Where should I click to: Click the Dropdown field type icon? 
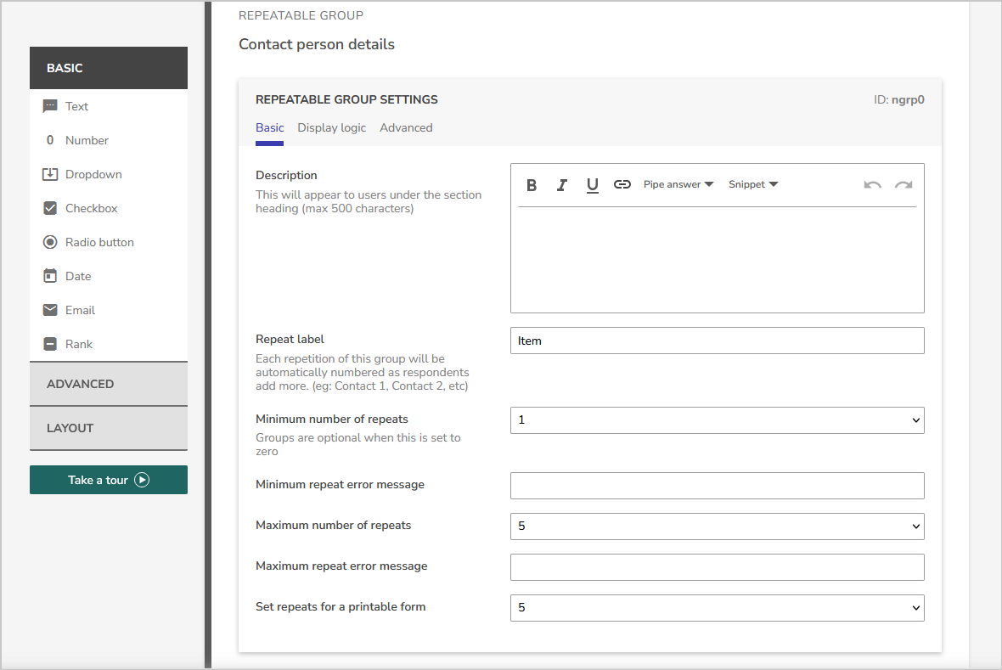(x=50, y=174)
